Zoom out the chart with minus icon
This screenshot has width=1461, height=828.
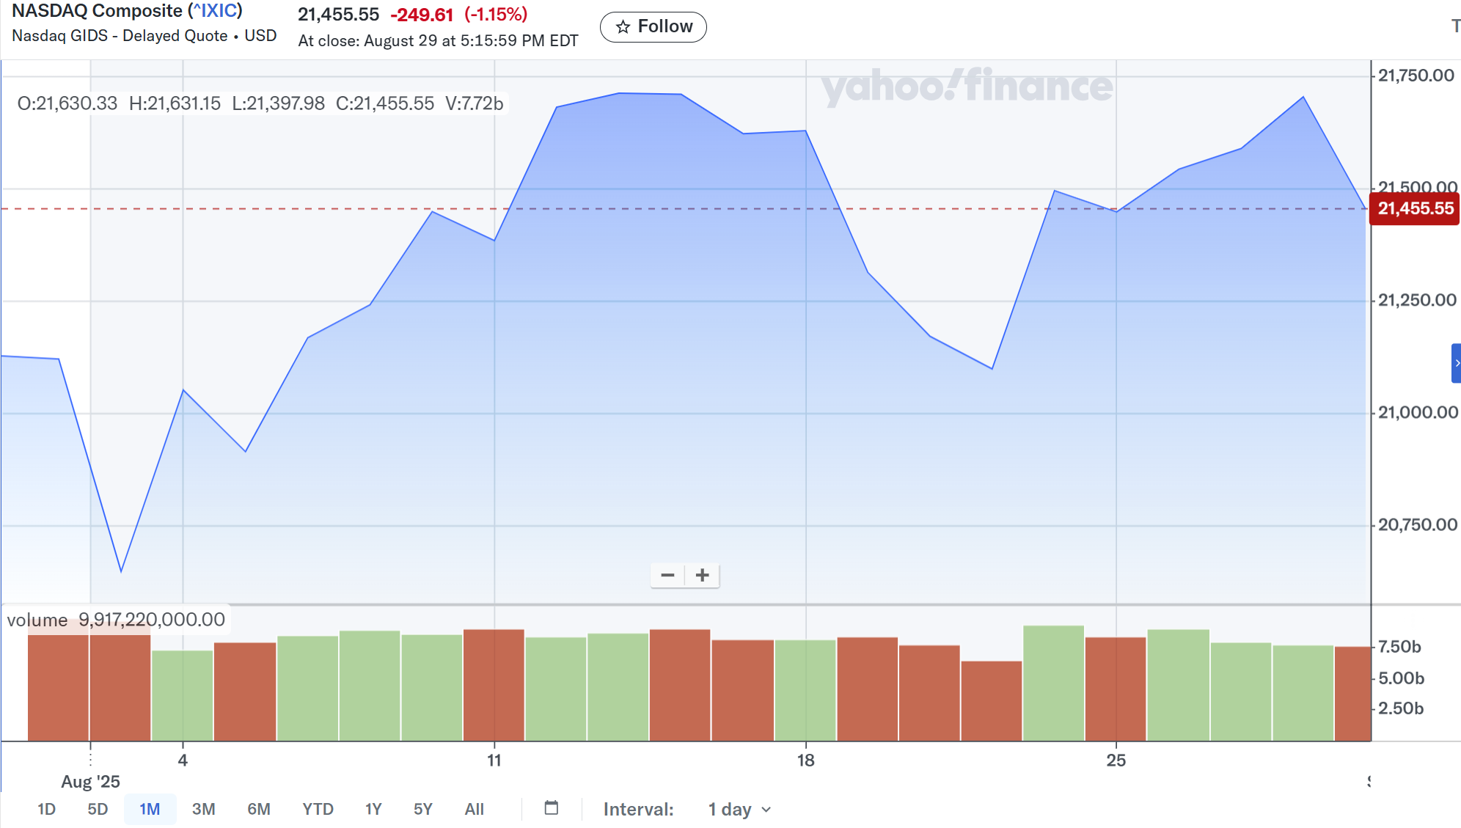667,576
